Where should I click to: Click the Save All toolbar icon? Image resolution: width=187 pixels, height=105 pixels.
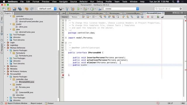pyautogui.click(x=20, y=9)
